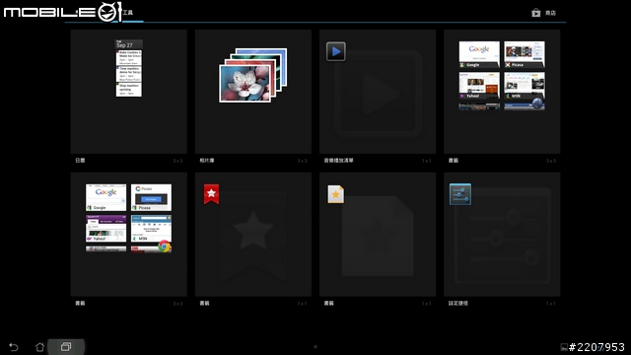Select the yellow page star bookmark icon
The width and height of the screenshot is (631, 355).
click(335, 194)
